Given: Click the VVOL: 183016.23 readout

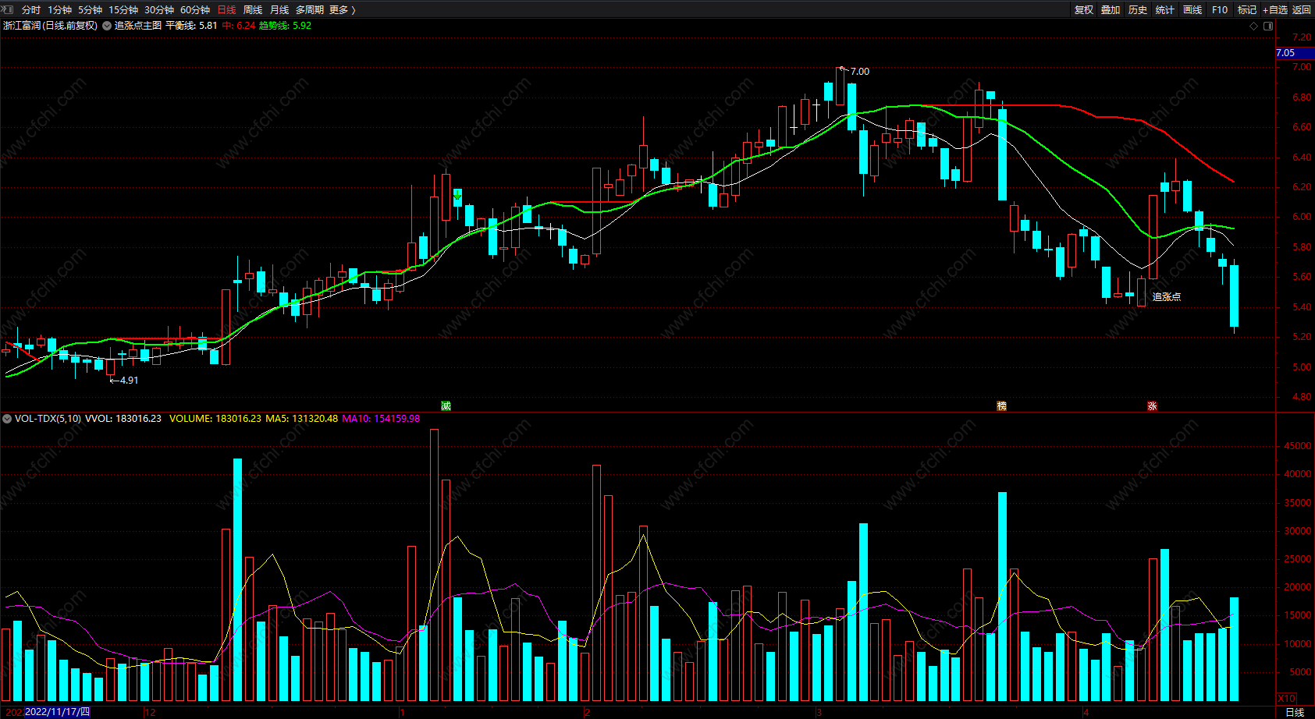Looking at the screenshot, I should point(123,419).
